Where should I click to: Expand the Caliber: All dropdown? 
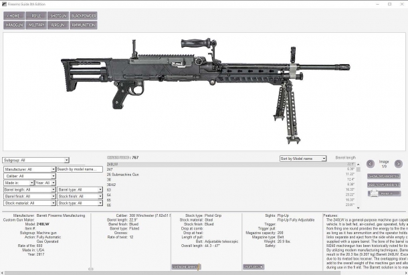[x=29, y=176]
